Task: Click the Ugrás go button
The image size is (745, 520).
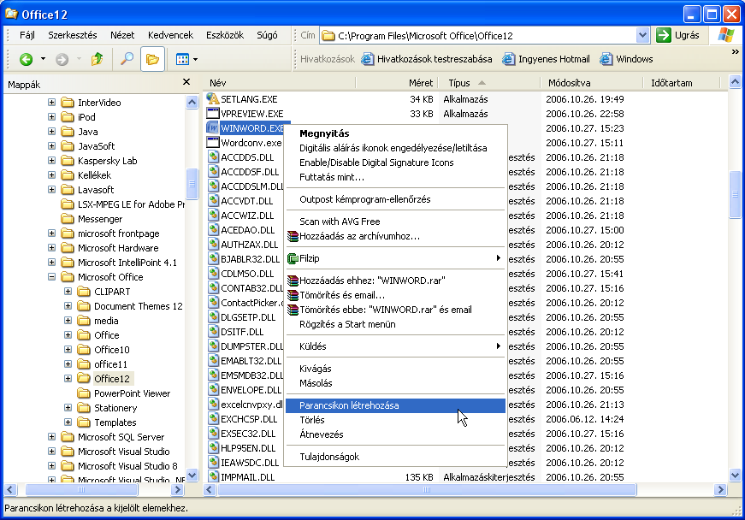Action: [x=678, y=35]
